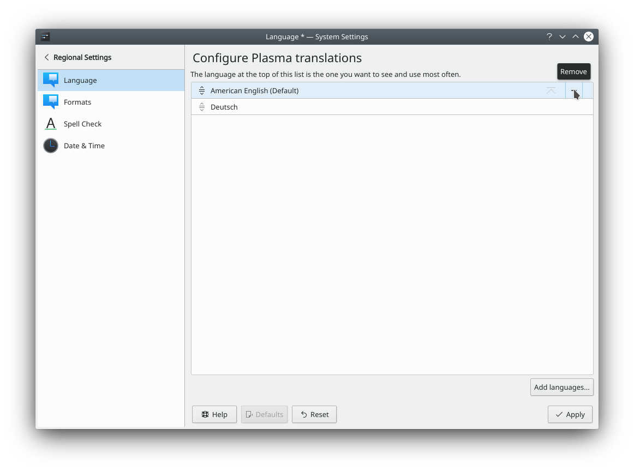634x471 pixels.
Task: Select the Language sidebar entry
Action: click(111, 80)
